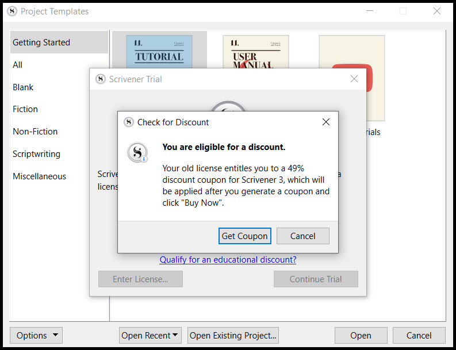This screenshot has height=350, width=456.
Task: Close the Check for Discount dialog
Action: (x=326, y=122)
